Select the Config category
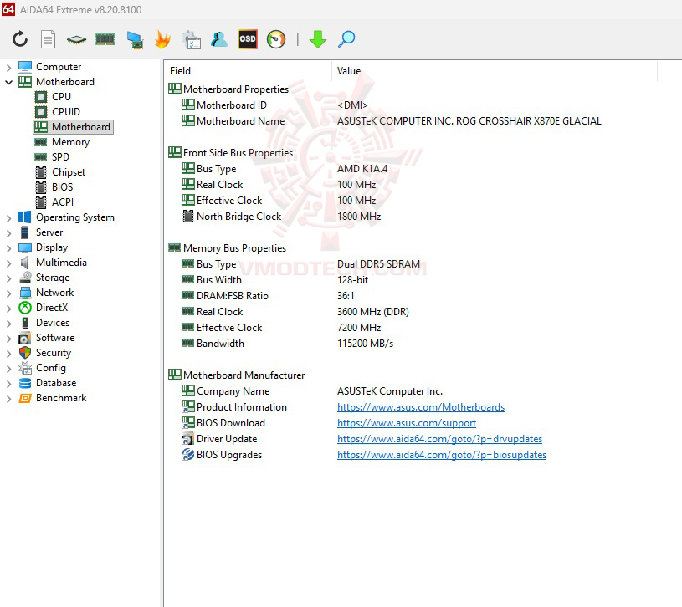The width and height of the screenshot is (682, 607). 51,368
